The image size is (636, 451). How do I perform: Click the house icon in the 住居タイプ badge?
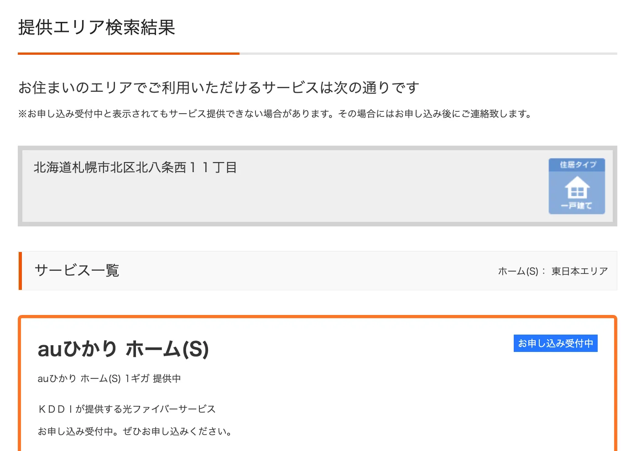click(x=577, y=189)
